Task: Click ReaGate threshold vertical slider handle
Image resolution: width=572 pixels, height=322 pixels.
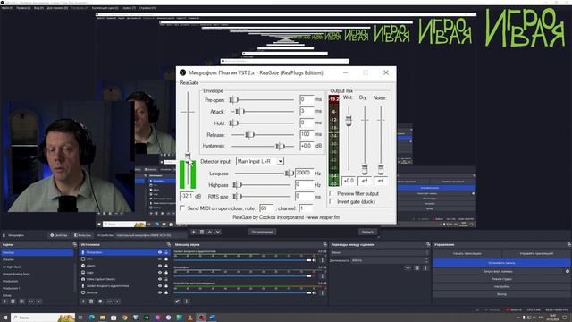Action: point(188,157)
